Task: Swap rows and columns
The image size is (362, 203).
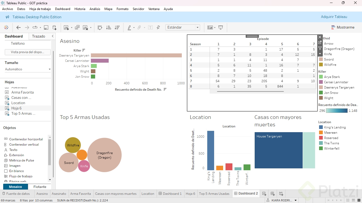Action: pyautogui.click(x=100, y=27)
